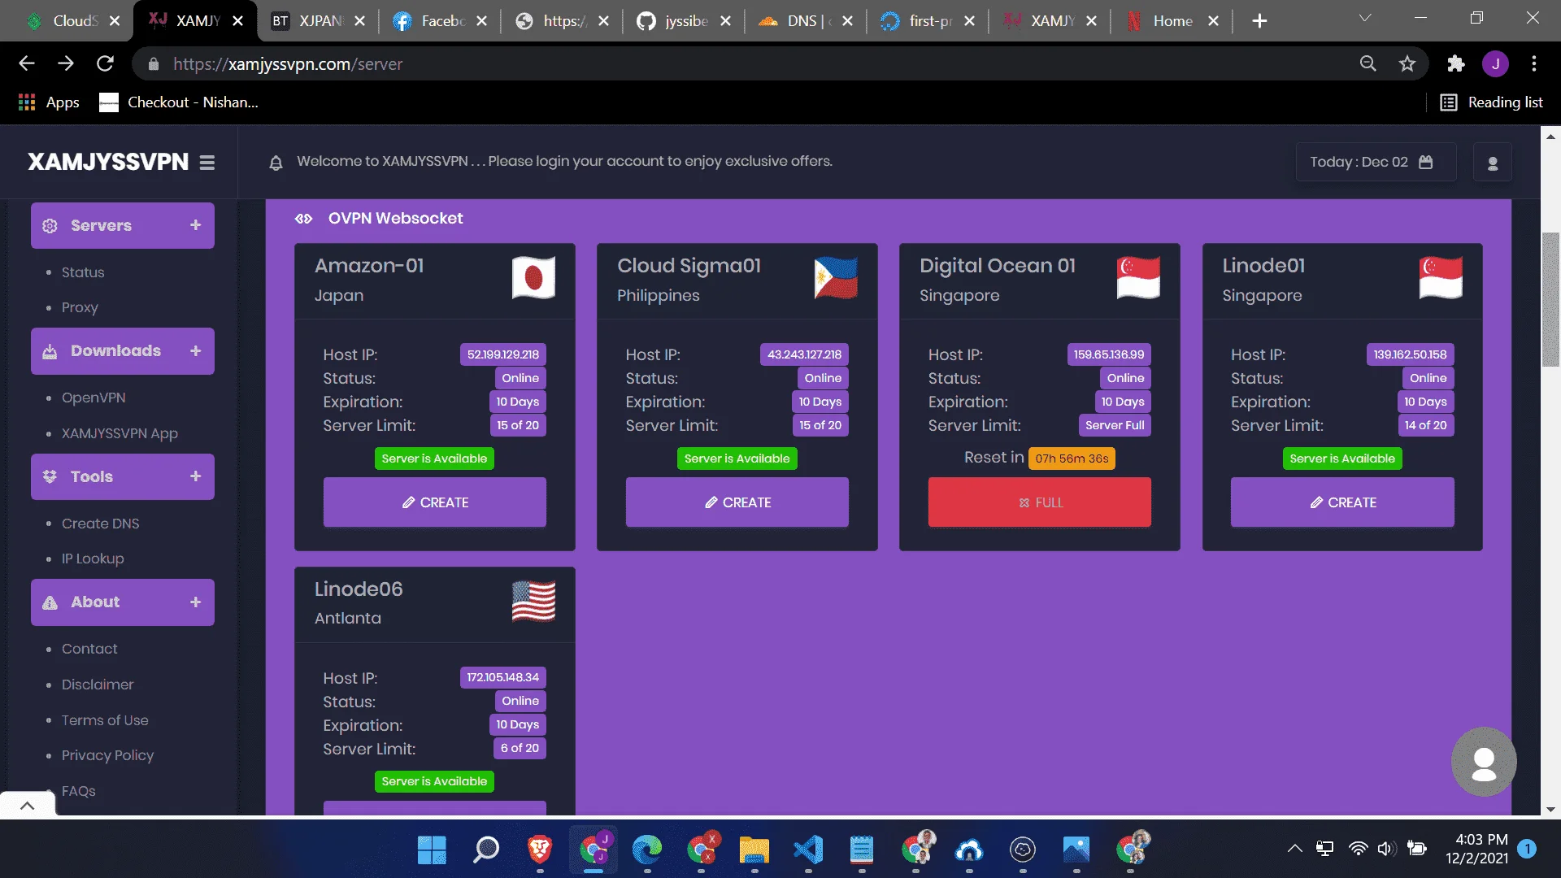Image resolution: width=1561 pixels, height=878 pixels.
Task: Open taskbar Search magnifier
Action: (x=485, y=850)
